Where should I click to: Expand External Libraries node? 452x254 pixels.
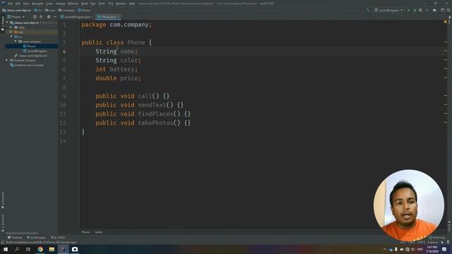(6, 61)
